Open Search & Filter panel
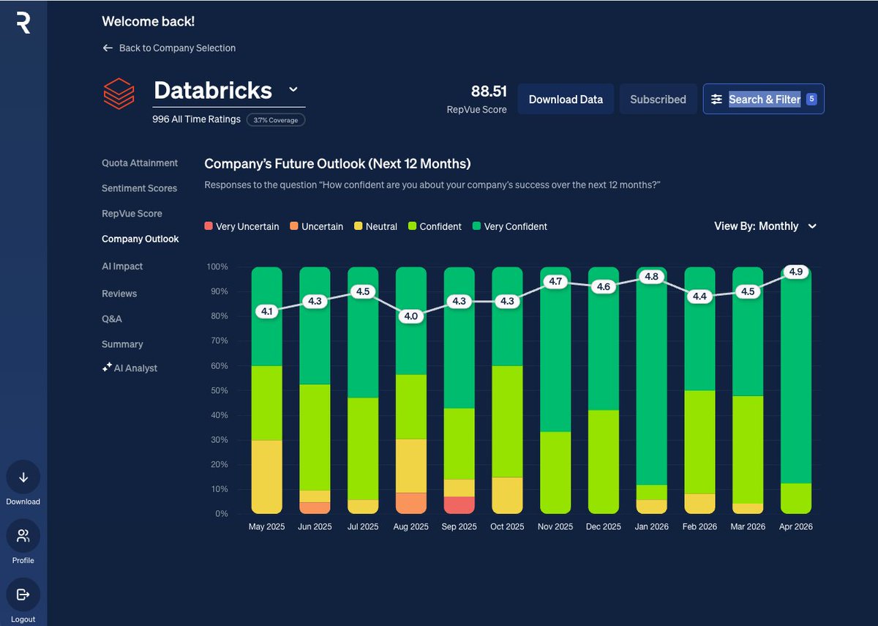This screenshot has height=626, width=878. click(x=764, y=99)
